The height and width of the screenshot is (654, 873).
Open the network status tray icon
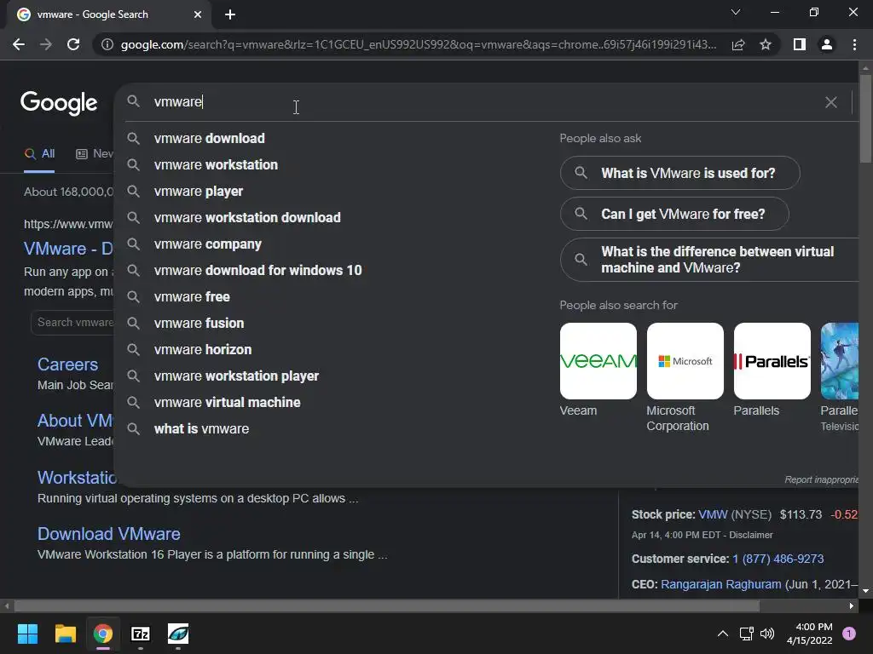(x=746, y=634)
